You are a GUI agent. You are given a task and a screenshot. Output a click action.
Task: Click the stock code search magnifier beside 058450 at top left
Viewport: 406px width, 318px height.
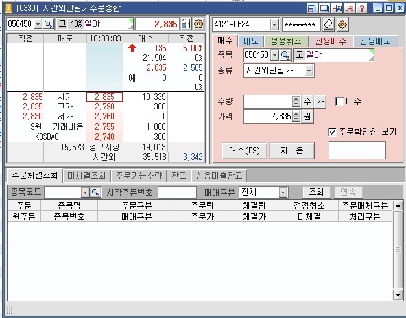(48, 24)
